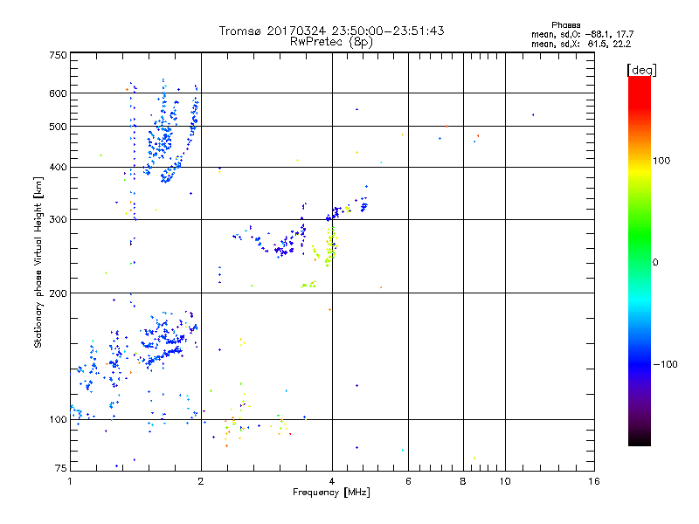The width and height of the screenshot is (699, 524).
Task: Click the x-axis tick label '1'
Action: [70, 481]
